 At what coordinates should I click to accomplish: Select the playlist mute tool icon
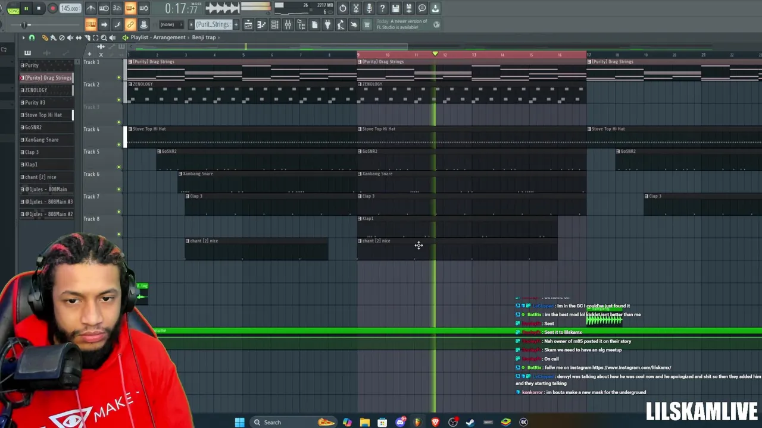[x=70, y=37]
